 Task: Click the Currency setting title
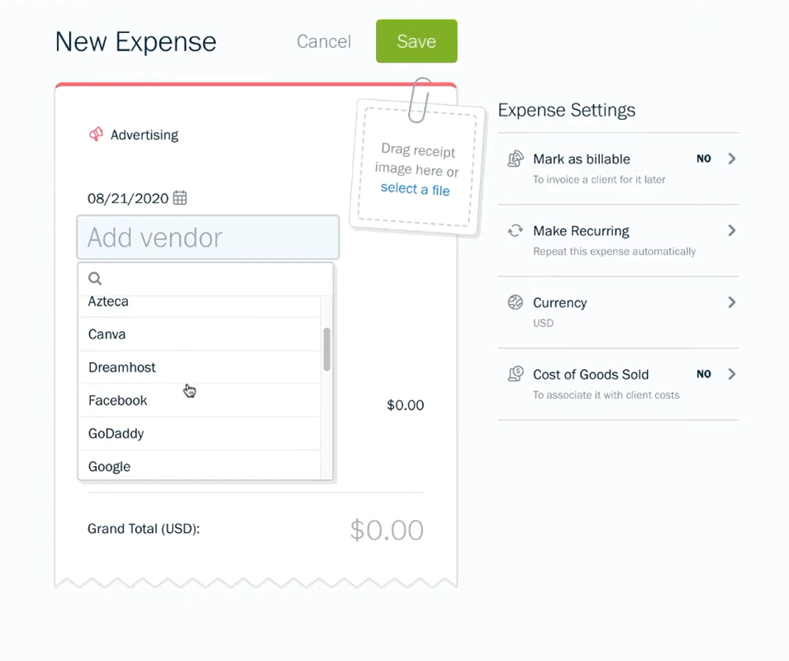(x=560, y=303)
